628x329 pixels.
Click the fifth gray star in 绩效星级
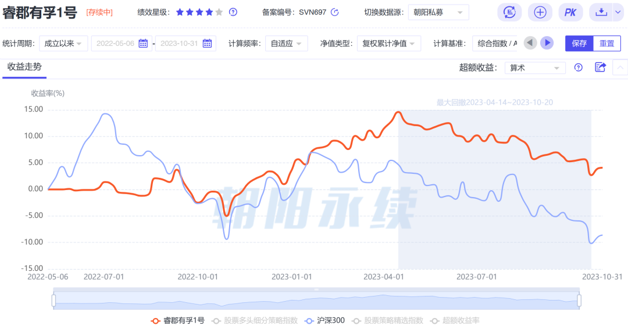pos(219,12)
